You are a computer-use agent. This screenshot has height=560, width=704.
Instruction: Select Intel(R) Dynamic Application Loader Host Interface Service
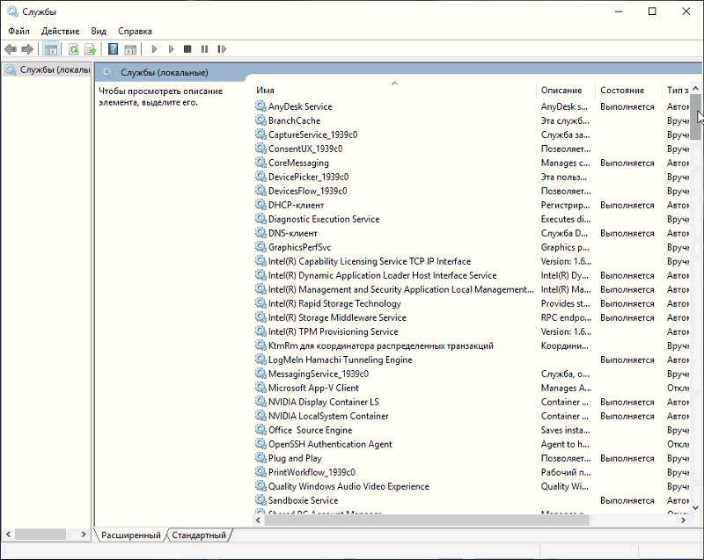pos(383,275)
